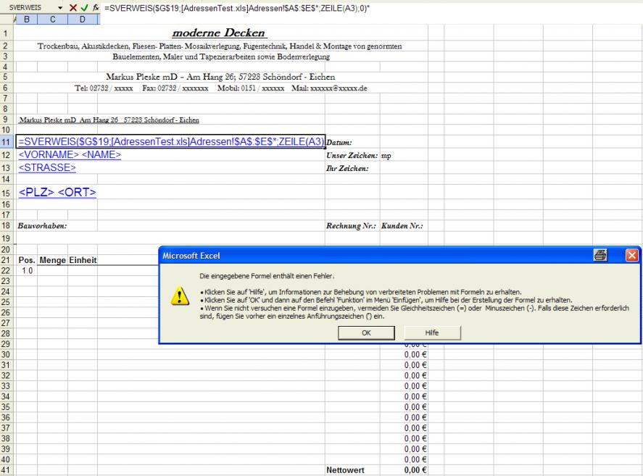Click the 'Trockenbau, Akustikdecken' description line
The height and width of the screenshot is (476, 643).
pyautogui.click(x=220, y=46)
